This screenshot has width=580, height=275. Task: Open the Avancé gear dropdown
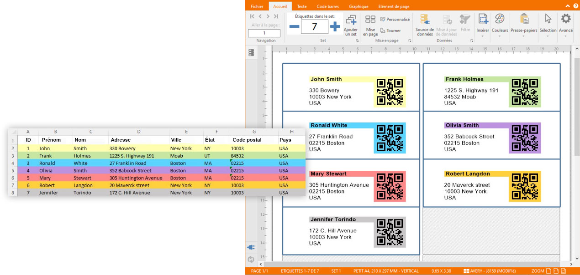tap(566, 25)
